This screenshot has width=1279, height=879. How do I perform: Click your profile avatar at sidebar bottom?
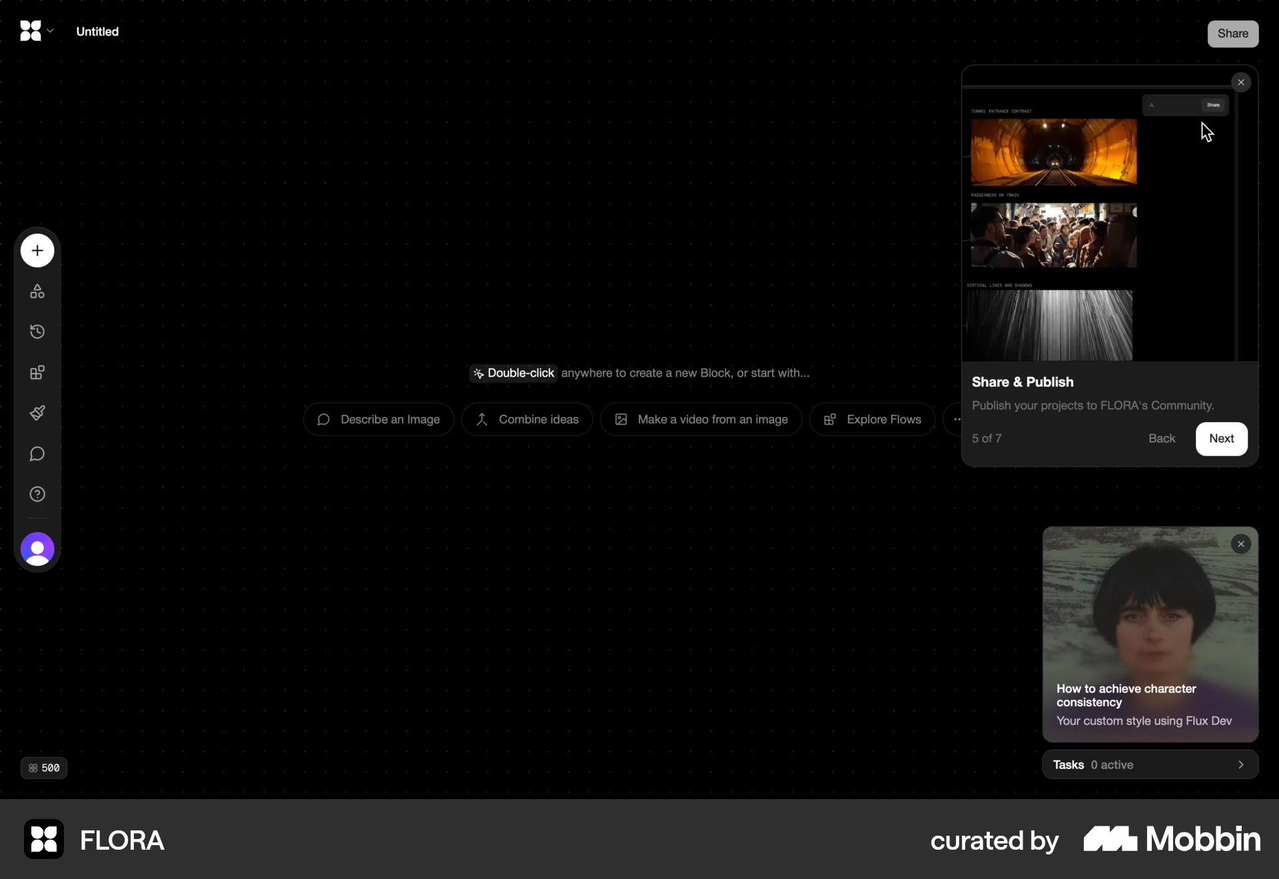tap(37, 549)
